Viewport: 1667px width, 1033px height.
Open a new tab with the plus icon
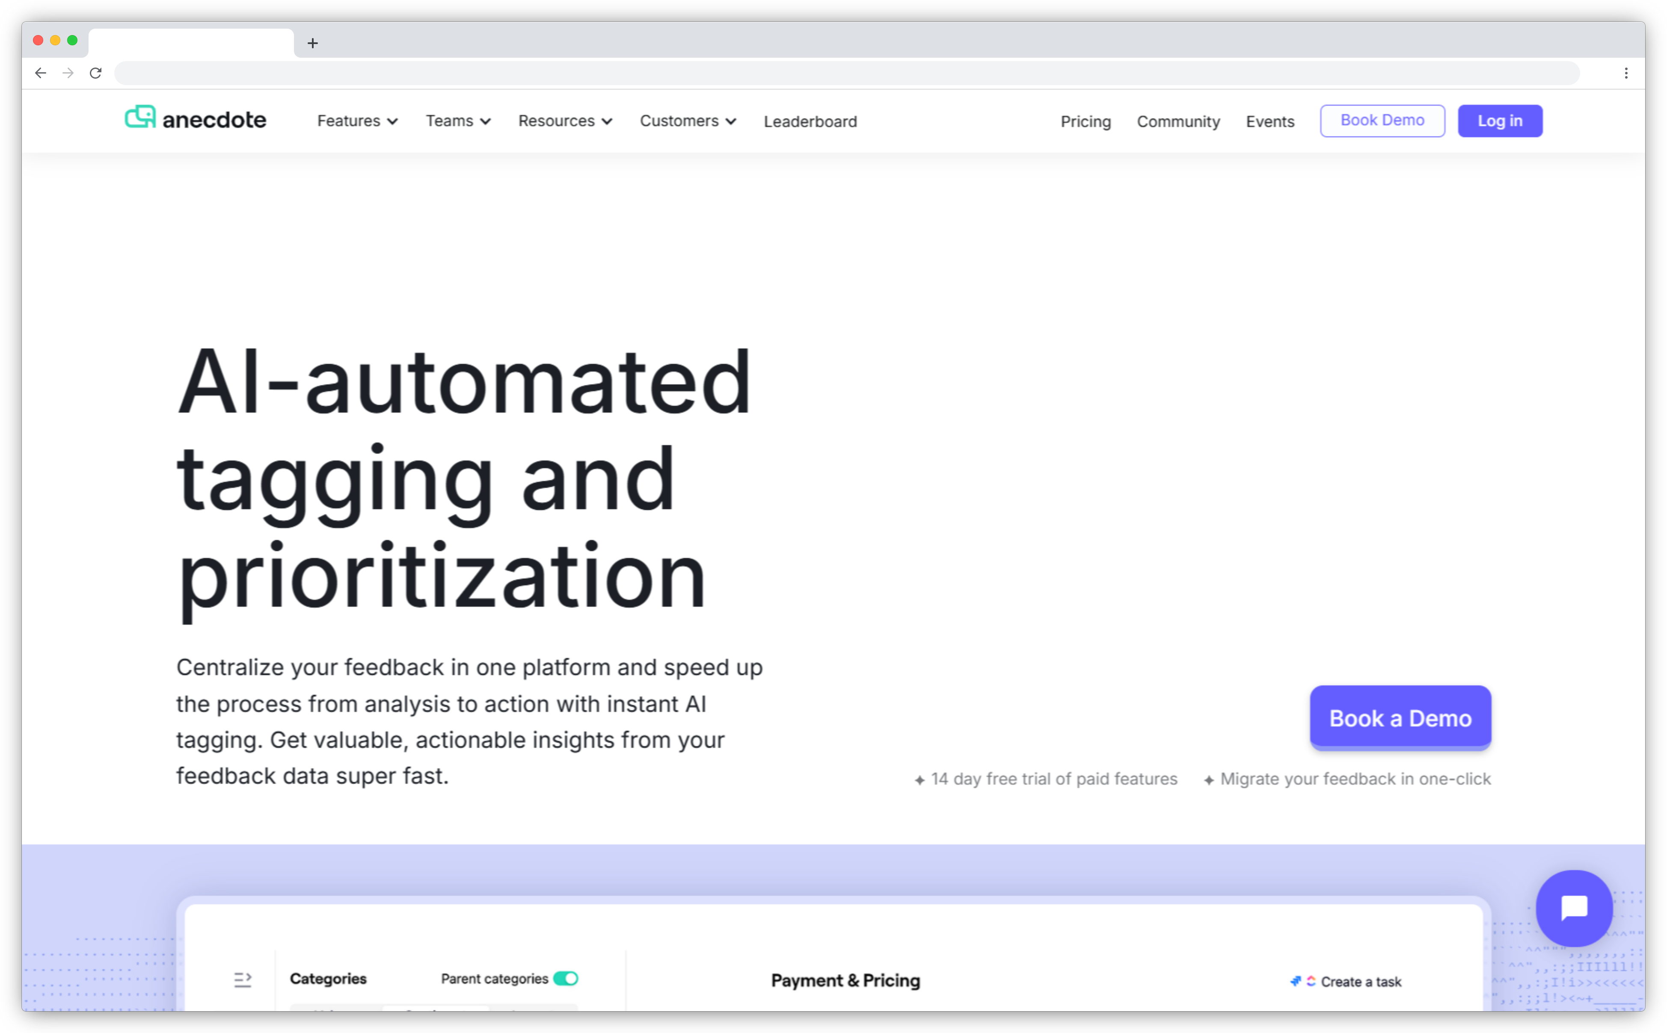point(312,43)
